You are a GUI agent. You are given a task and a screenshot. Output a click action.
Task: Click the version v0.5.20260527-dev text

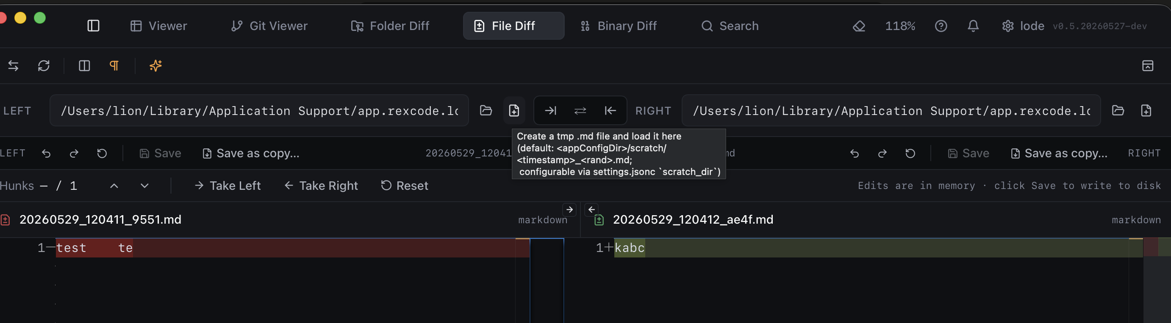coord(1100,26)
